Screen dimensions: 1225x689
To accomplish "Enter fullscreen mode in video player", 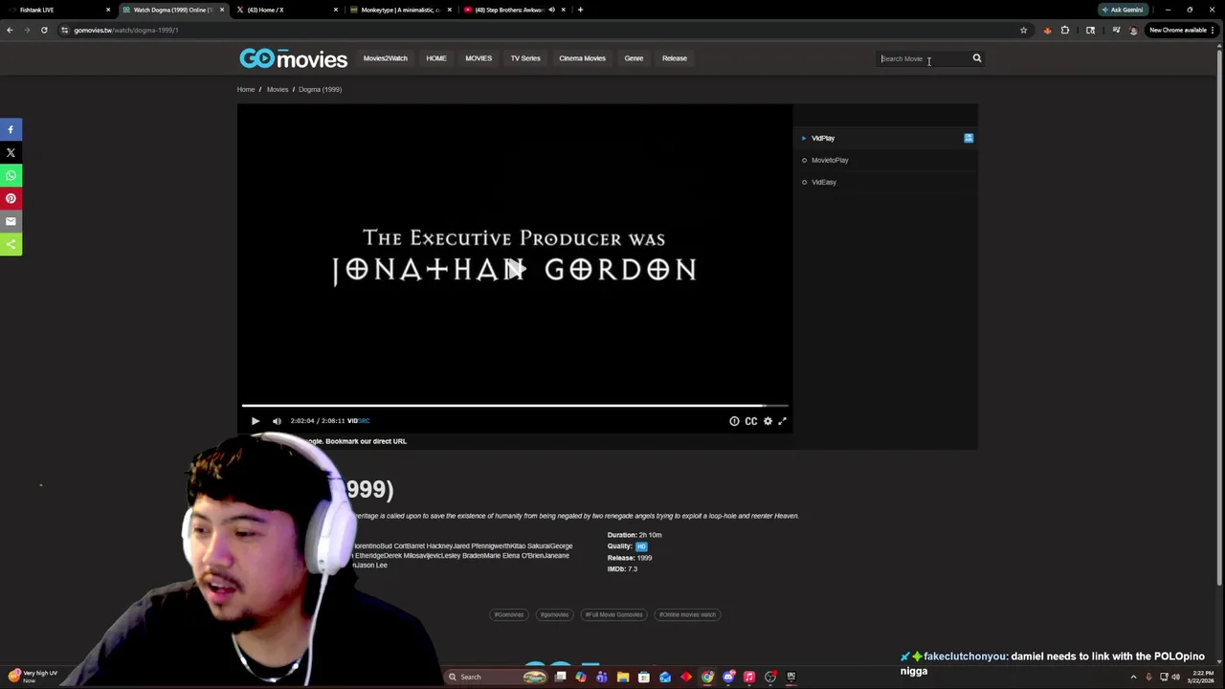I will click(782, 421).
